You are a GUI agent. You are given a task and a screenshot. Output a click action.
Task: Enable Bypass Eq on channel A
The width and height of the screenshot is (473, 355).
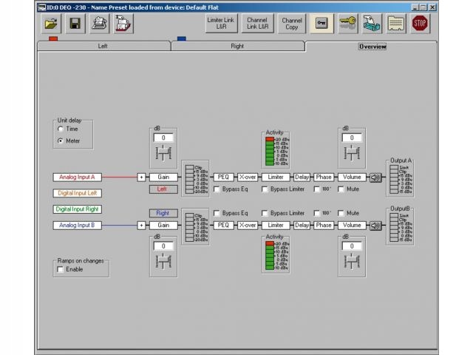[x=217, y=189]
